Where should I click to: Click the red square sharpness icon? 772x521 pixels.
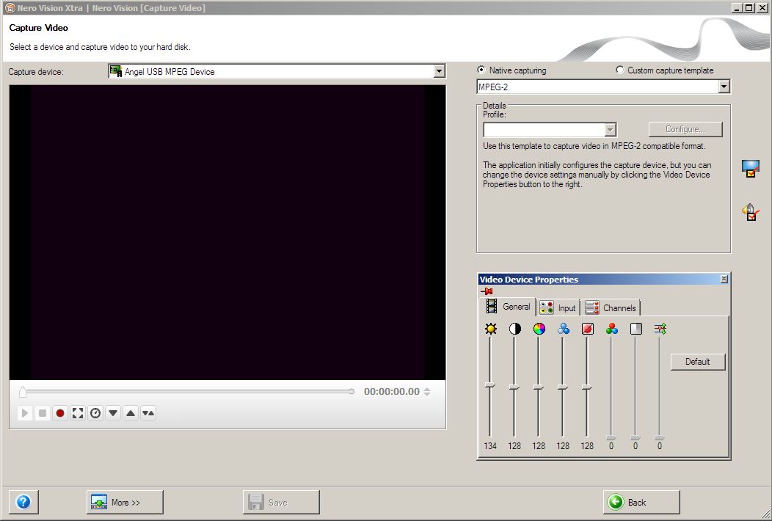pos(587,329)
